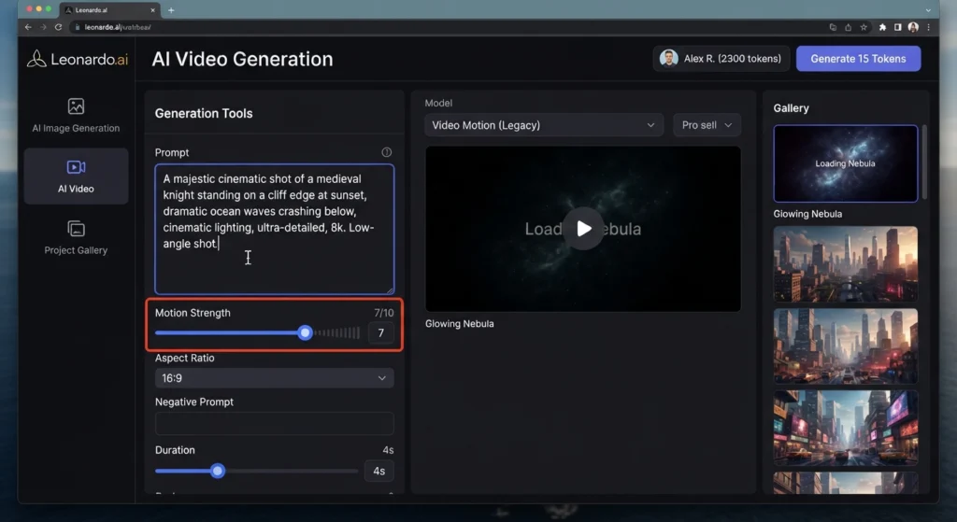Click the Leonardo.ai logo

point(78,59)
